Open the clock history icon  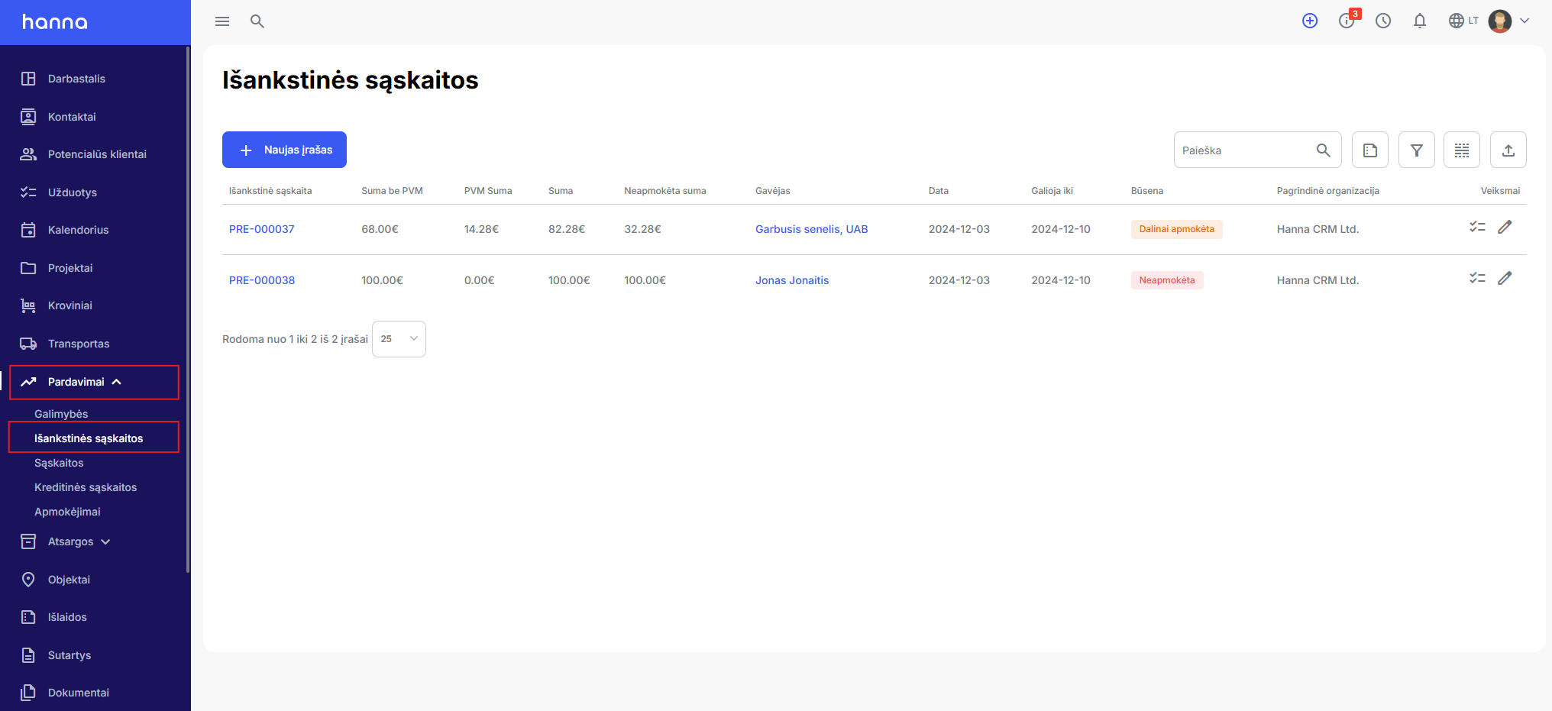1383,21
